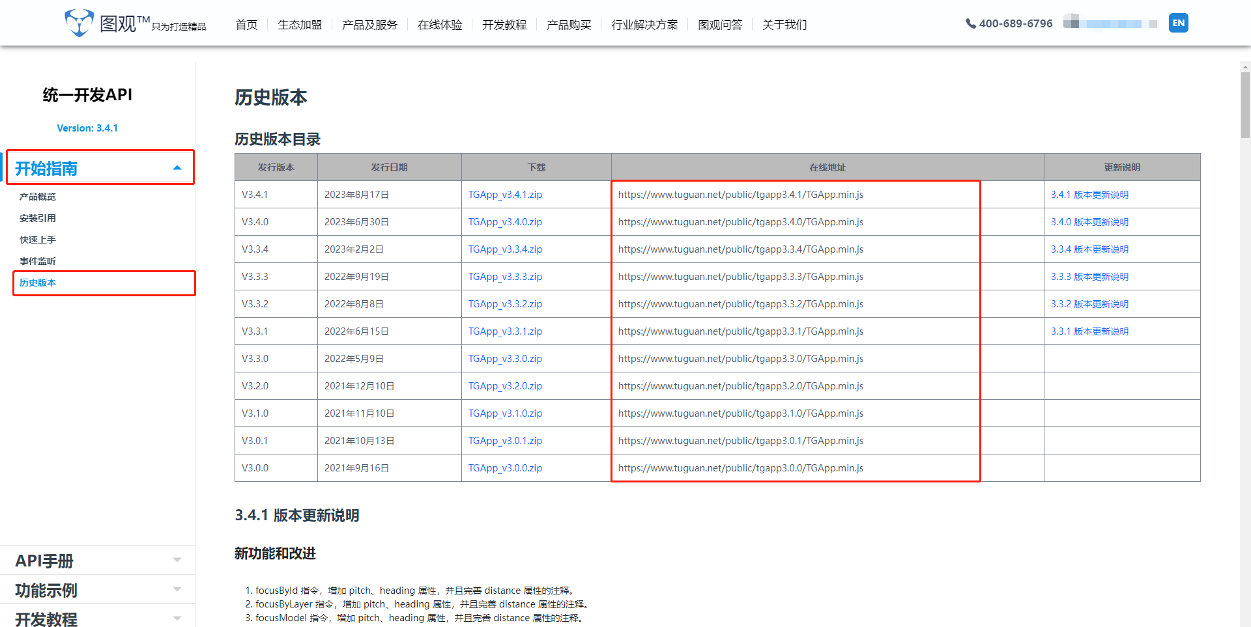Select 事件监听 in the sidebar
The width and height of the screenshot is (1251, 627).
pyautogui.click(x=38, y=261)
